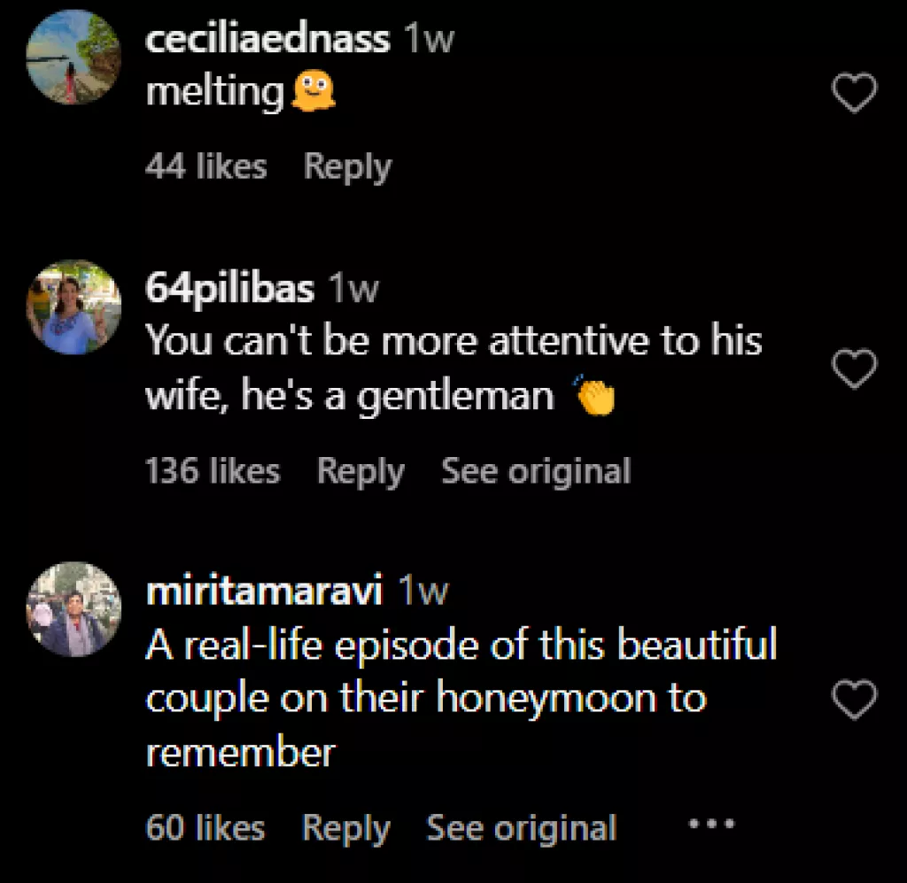View the 44 likes on ceciliaednass's comment
Viewport: 907px width, 883px height.
click(205, 167)
